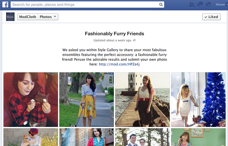Select the ModCloth button
228x146 pixels.
tap(27, 17)
